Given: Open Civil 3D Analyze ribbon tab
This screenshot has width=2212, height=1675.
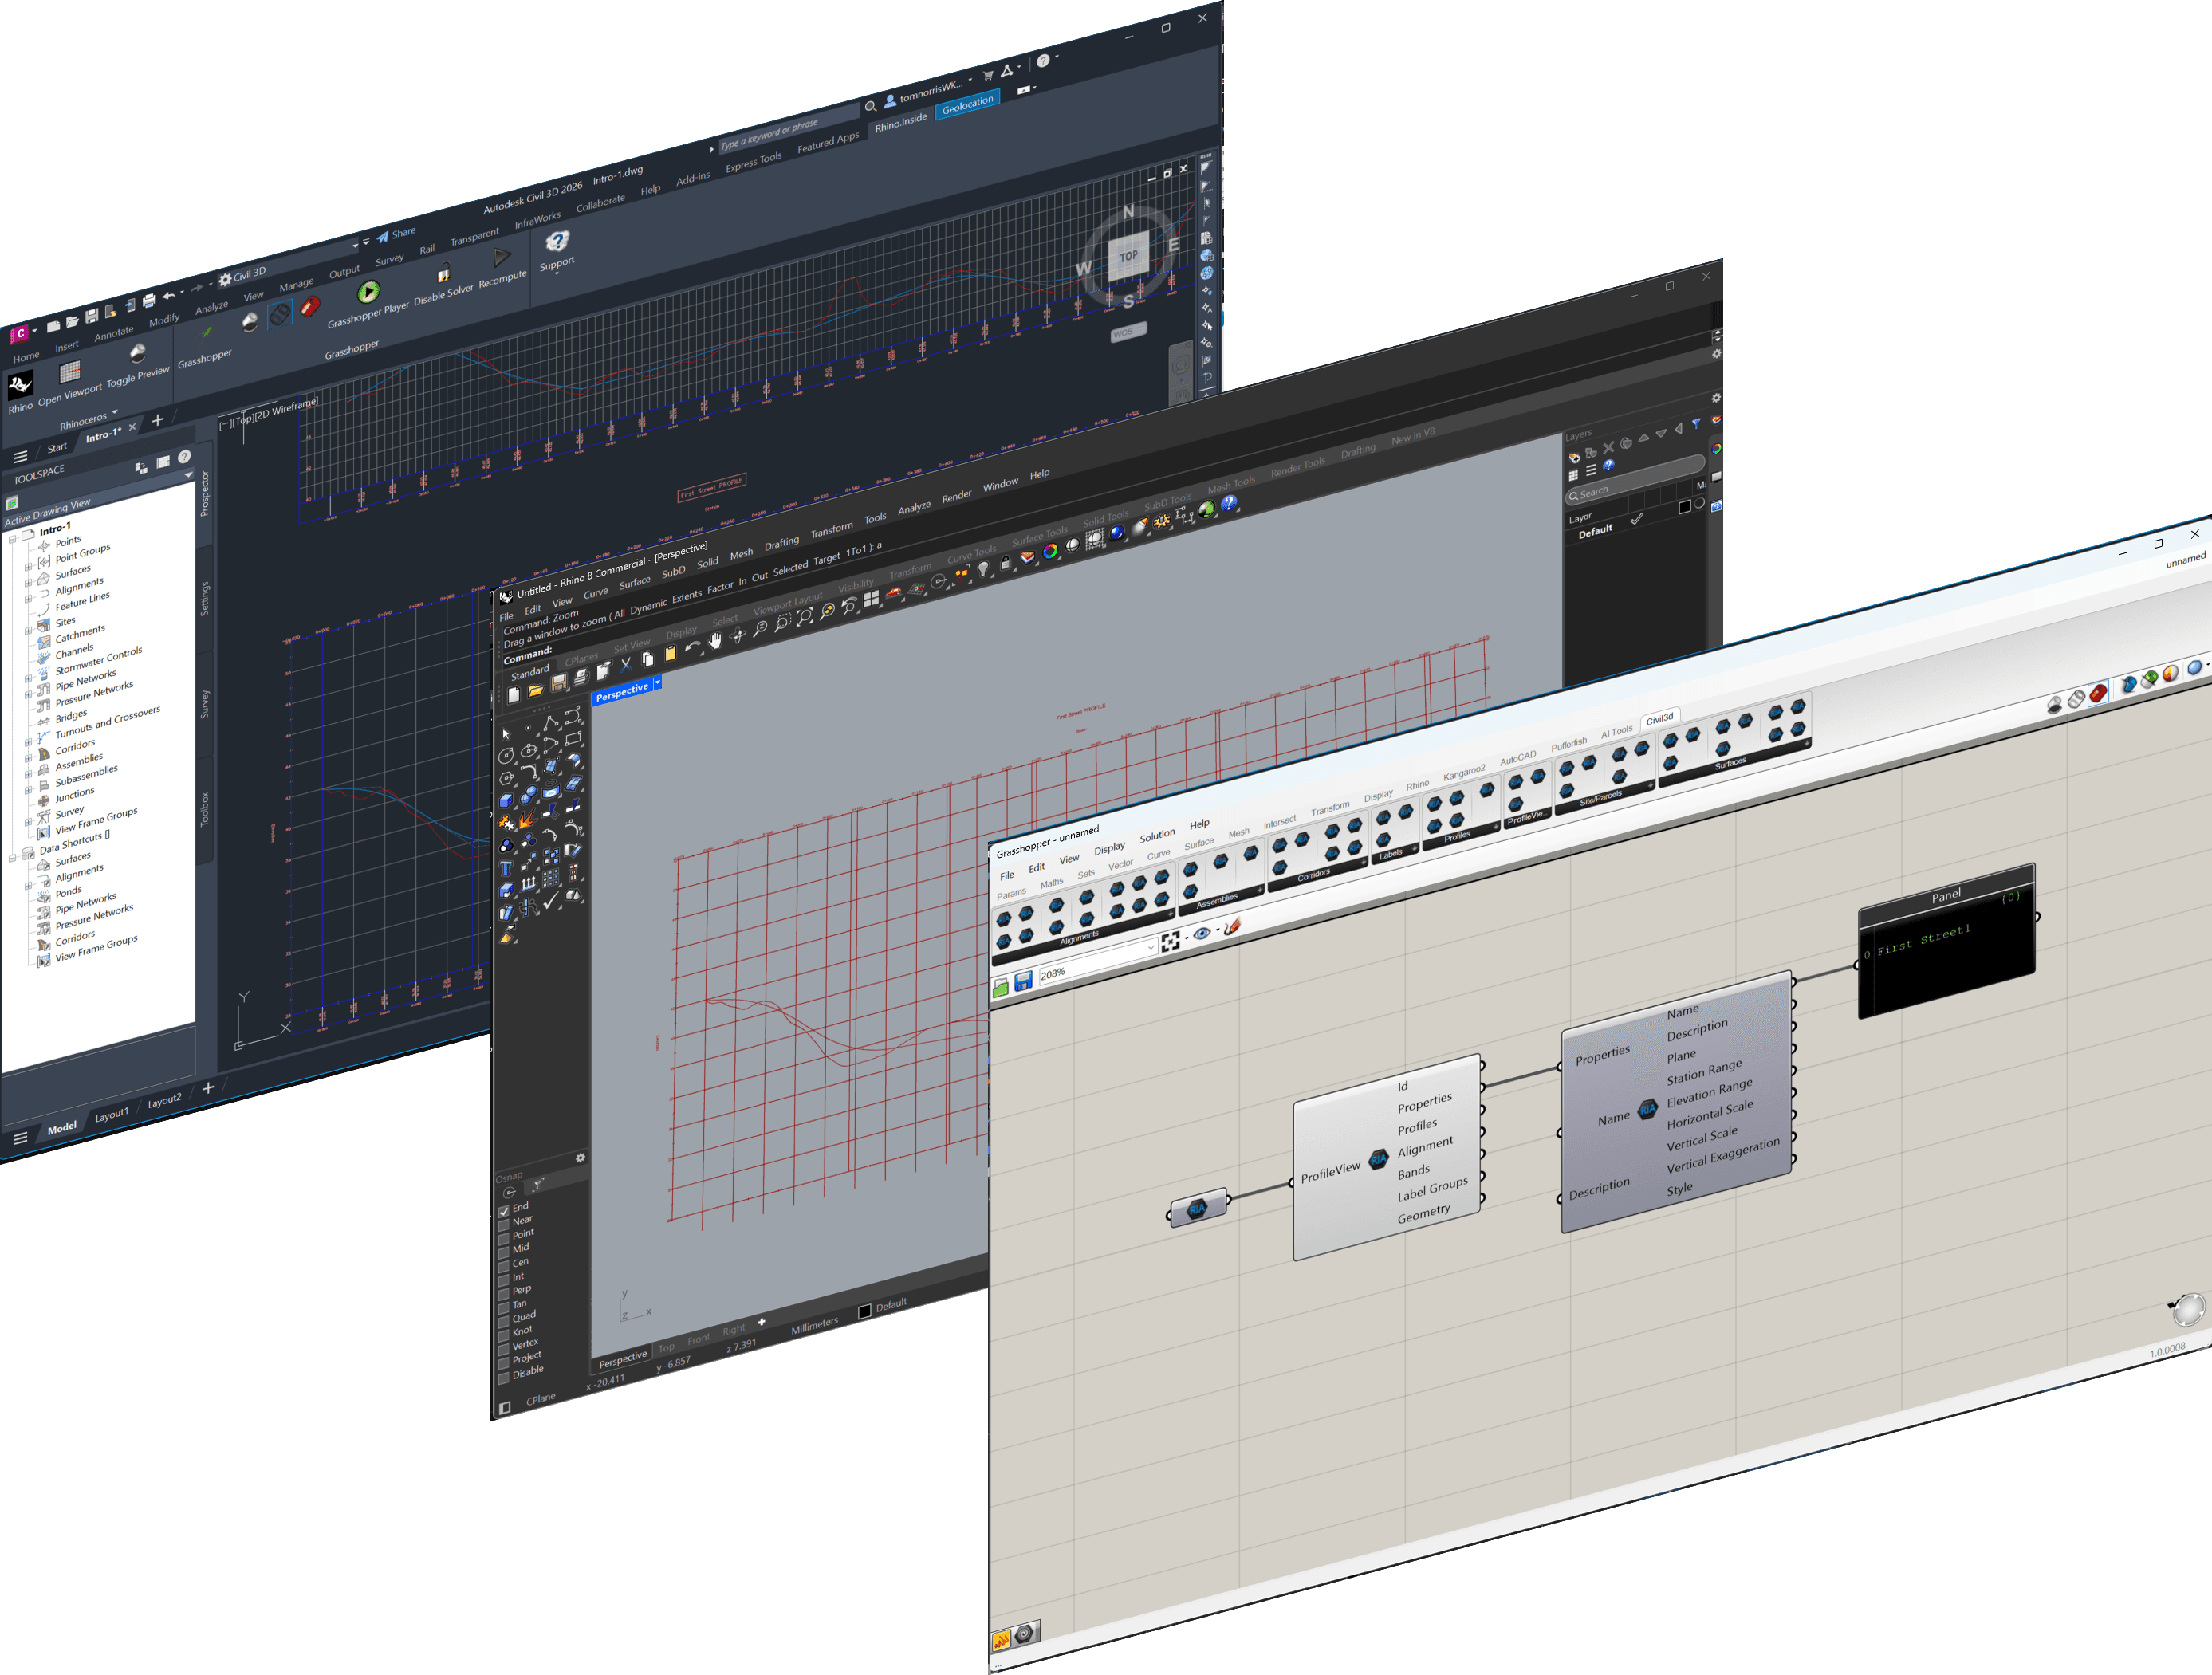Looking at the screenshot, I should (x=211, y=306).
